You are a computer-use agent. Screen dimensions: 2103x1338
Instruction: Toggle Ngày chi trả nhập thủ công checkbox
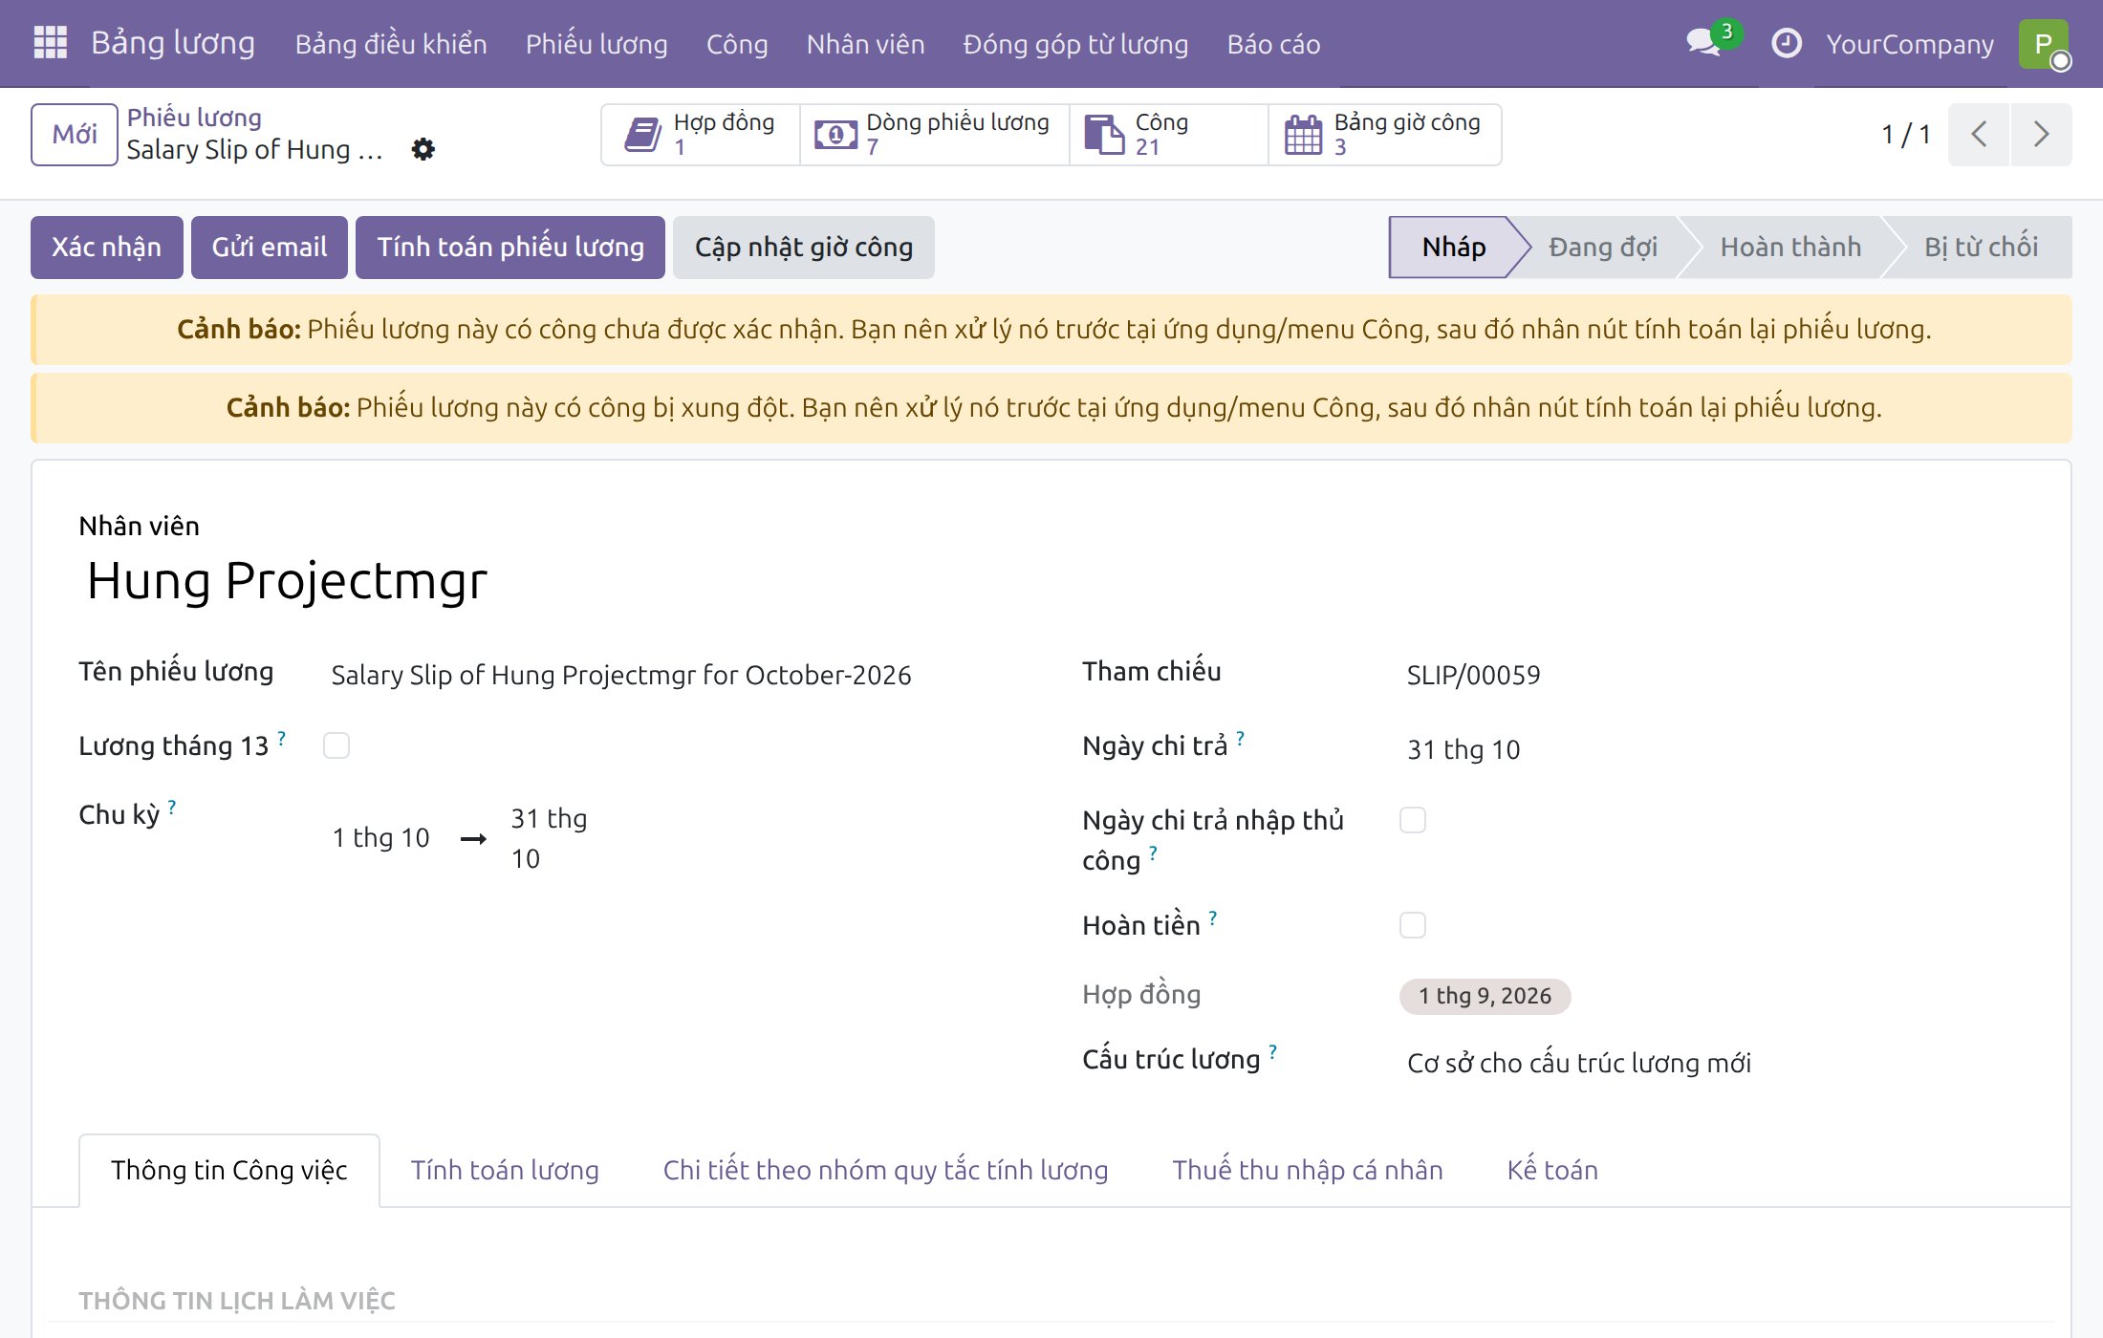tap(1413, 820)
